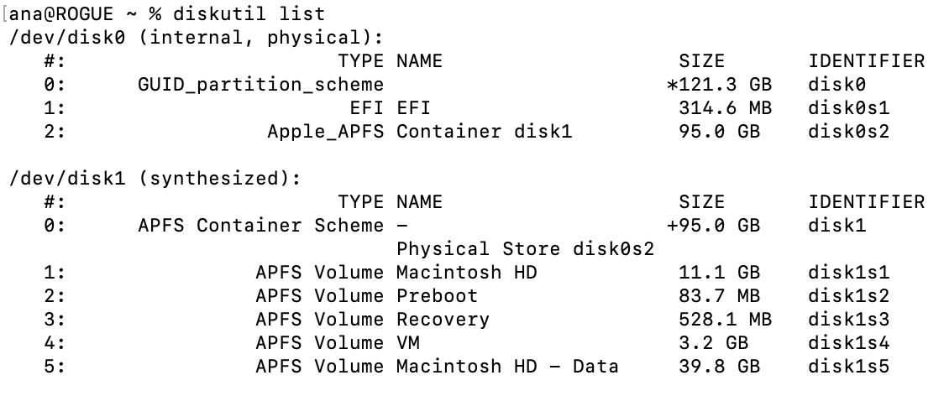Screen dimensions: 944x396
Task: Click the 528.1 MB size value
Action: click(x=725, y=320)
